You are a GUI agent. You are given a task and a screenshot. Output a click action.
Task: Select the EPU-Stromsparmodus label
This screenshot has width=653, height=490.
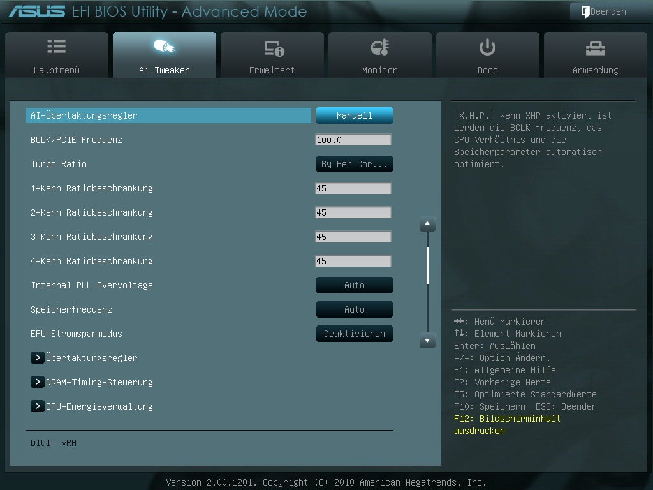[77, 334]
